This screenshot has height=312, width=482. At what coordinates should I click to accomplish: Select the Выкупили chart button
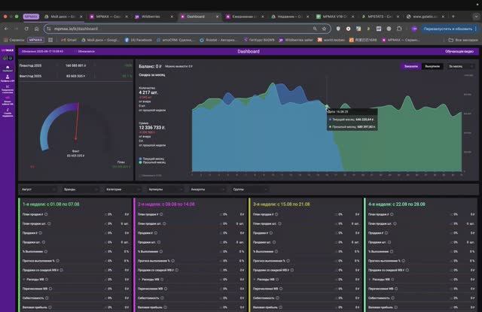coord(432,66)
